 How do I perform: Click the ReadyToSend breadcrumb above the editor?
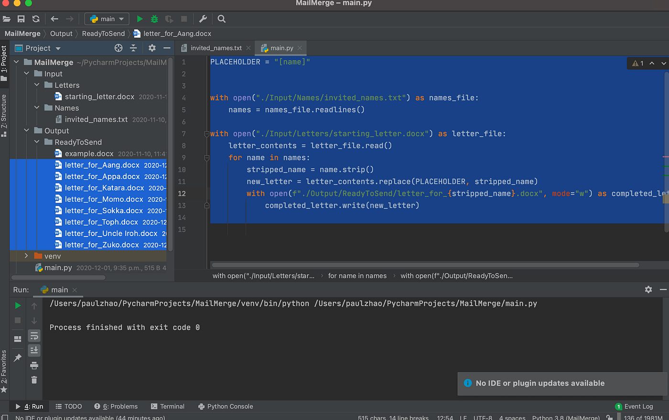[x=103, y=33]
